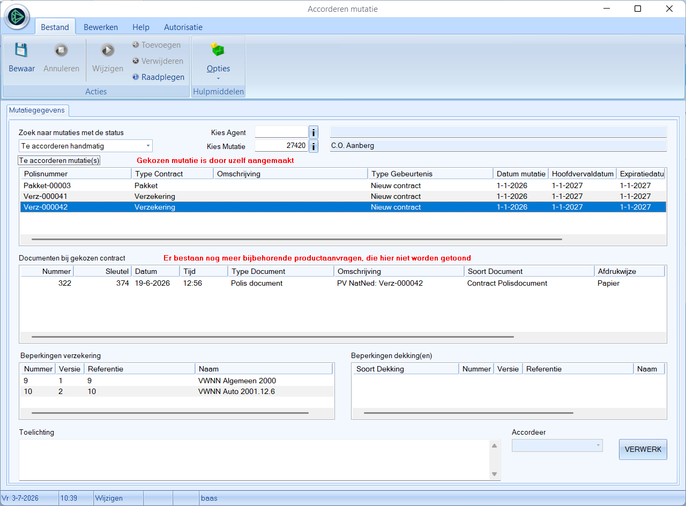Image resolution: width=686 pixels, height=506 pixels.
Task: Open the Autorisatie ribbon tab
Action: (183, 27)
